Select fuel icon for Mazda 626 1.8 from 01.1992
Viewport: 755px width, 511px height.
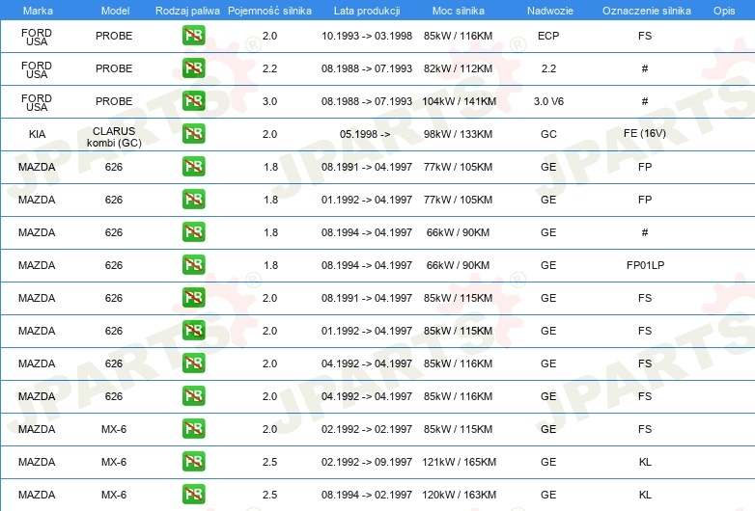pyautogui.click(x=193, y=199)
